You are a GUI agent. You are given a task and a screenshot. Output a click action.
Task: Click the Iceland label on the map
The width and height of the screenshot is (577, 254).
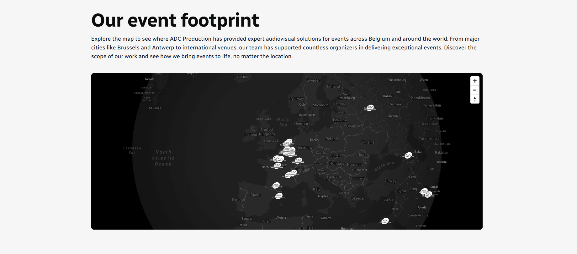tap(242, 77)
